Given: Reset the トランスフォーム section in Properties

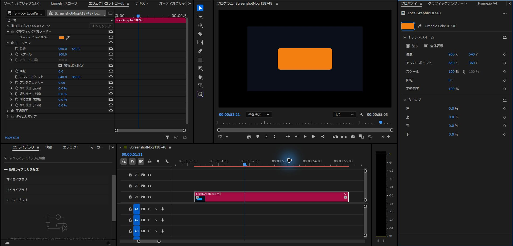Looking at the screenshot, I should click(x=505, y=37).
